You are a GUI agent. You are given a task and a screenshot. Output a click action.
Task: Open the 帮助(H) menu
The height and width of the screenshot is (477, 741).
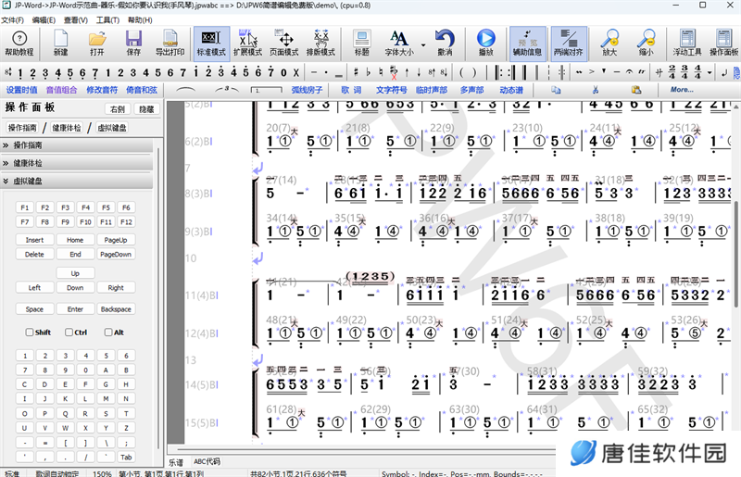point(140,19)
